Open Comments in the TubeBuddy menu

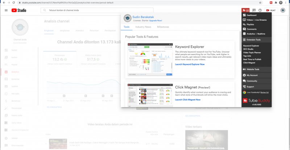(252, 29)
